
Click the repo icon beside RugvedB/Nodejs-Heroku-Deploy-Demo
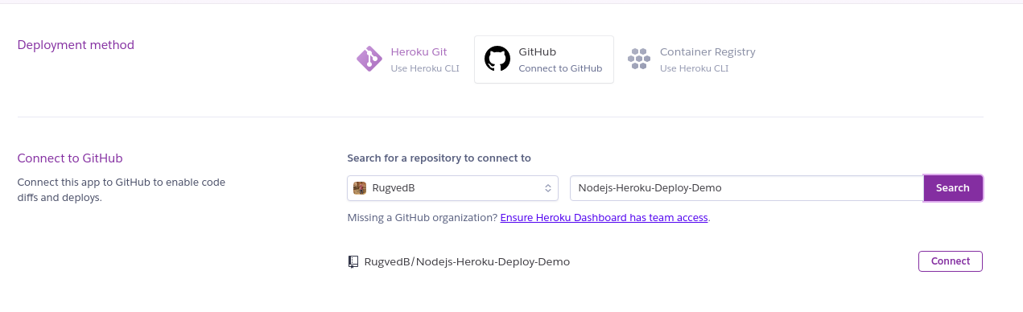[x=353, y=261]
